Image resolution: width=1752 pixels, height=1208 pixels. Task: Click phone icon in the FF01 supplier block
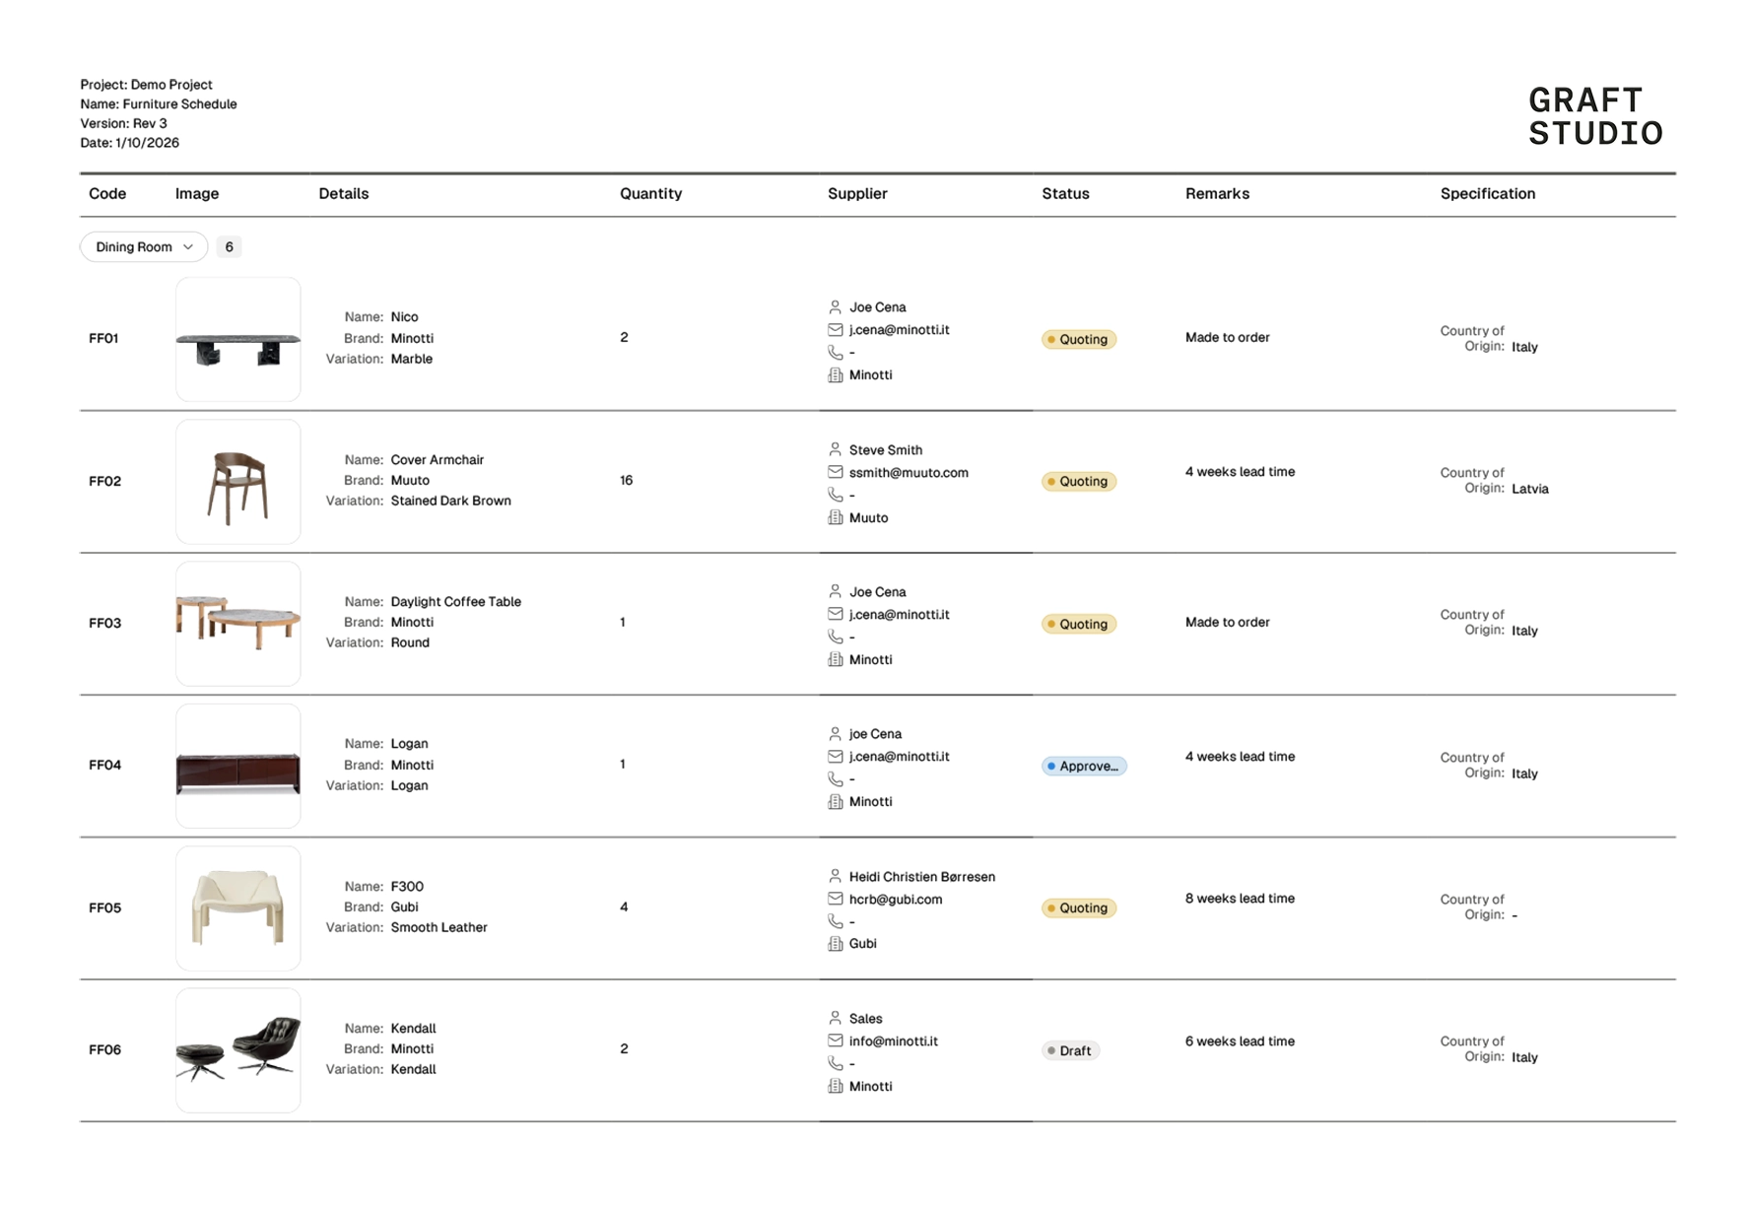click(835, 353)
